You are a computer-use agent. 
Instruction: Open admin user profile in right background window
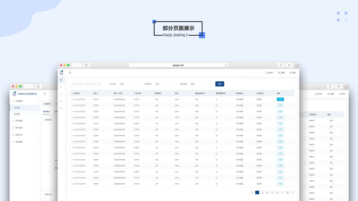(x=319, y=94)
